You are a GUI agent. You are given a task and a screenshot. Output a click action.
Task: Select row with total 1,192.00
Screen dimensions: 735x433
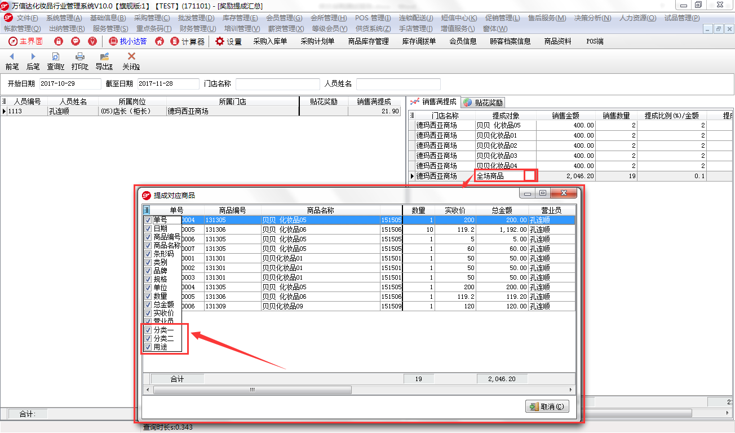[359, 230]
